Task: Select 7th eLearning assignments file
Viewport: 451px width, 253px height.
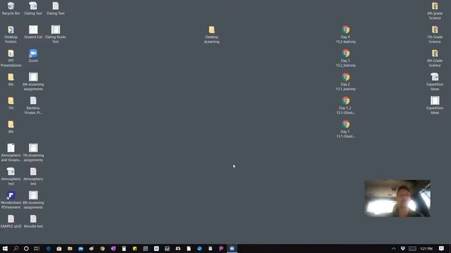Action: (33, 153)
